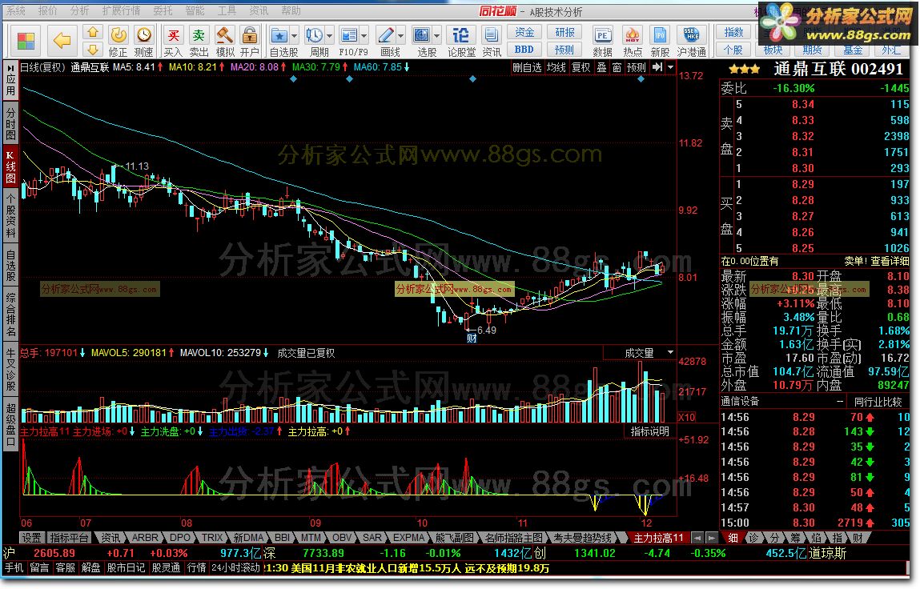Click the colorful home grid icon
This screenshot has height=589, width=920.
(x=26, y=41)
